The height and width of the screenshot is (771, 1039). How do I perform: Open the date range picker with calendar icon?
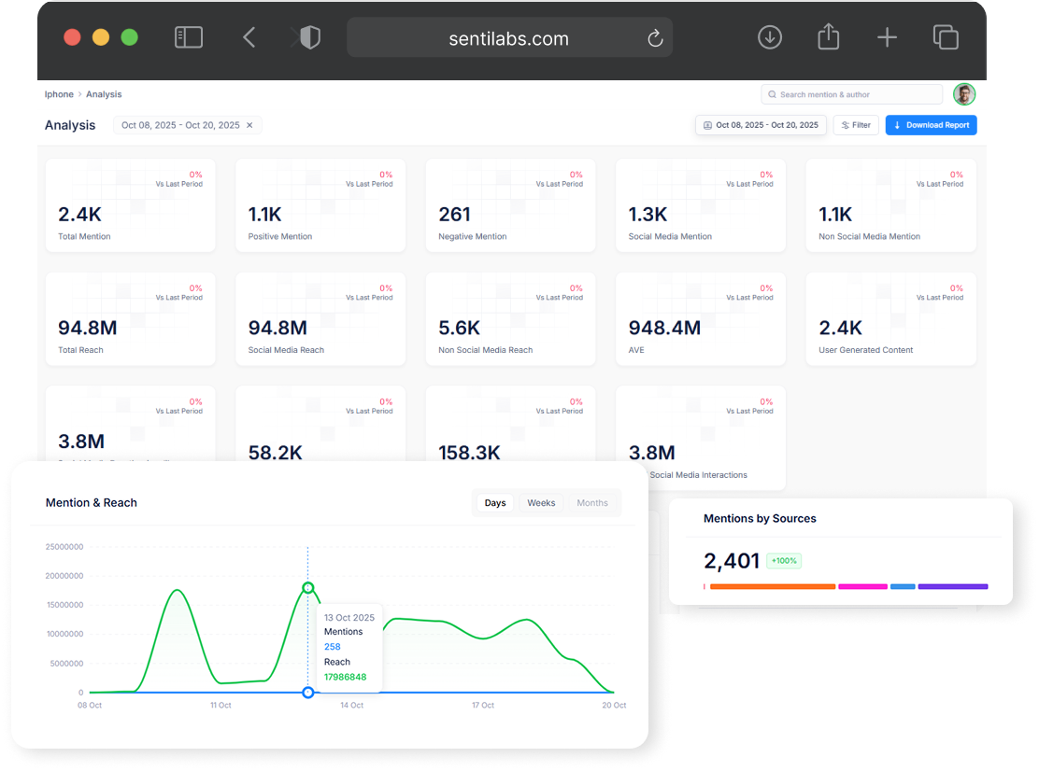click(761, 125)
